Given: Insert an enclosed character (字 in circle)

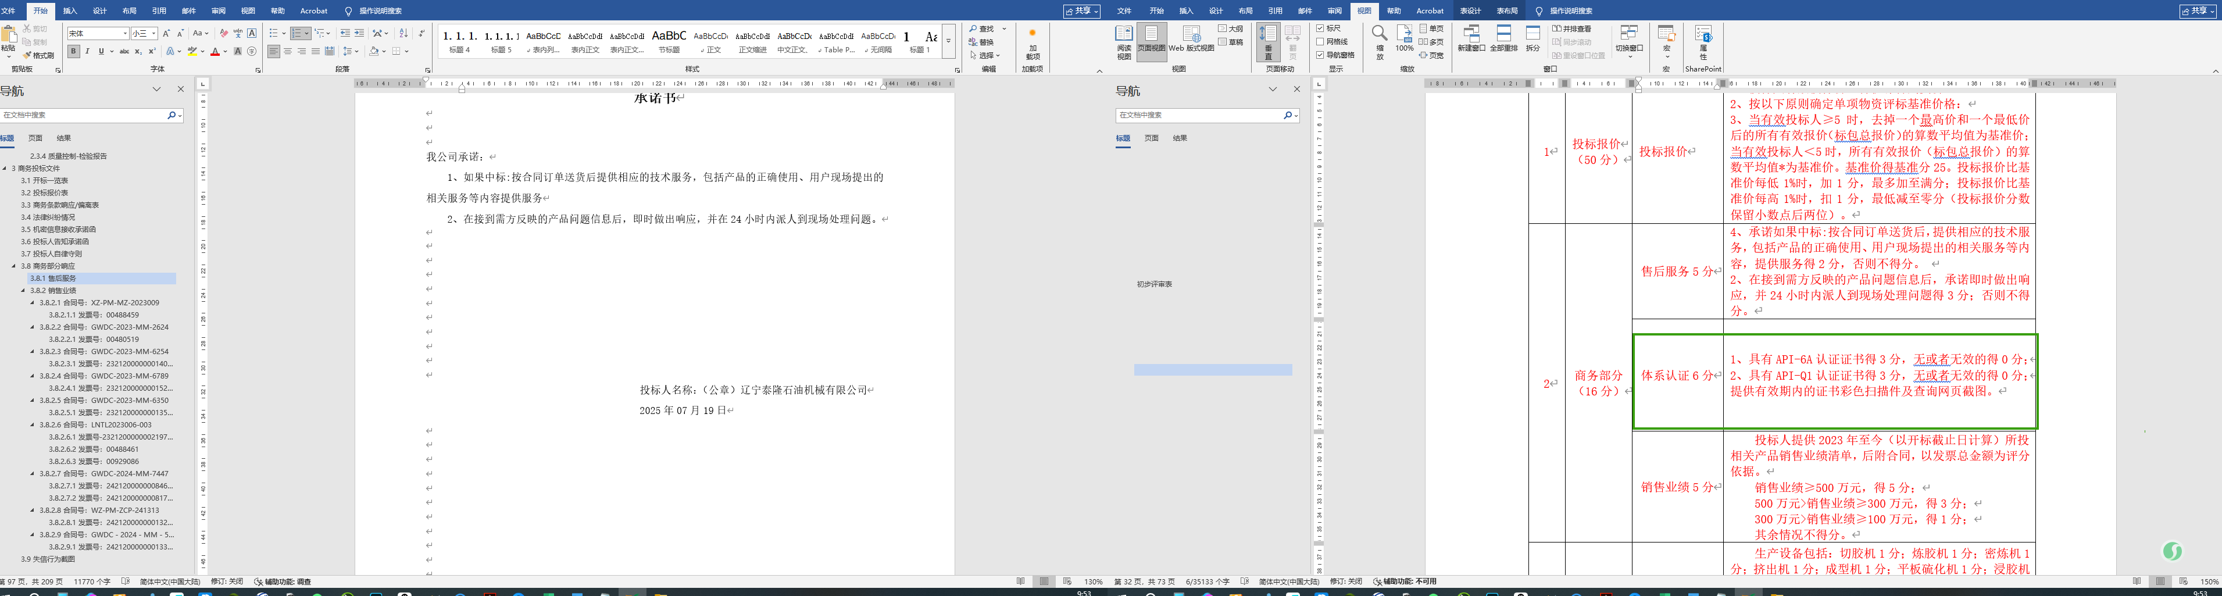Looking at the screenshot, I should point(252,52).
